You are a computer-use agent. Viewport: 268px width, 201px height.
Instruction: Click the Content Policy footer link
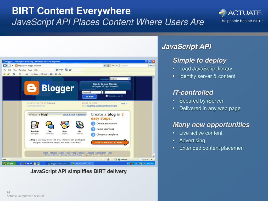pyautogui.click(x=76, y=155)
